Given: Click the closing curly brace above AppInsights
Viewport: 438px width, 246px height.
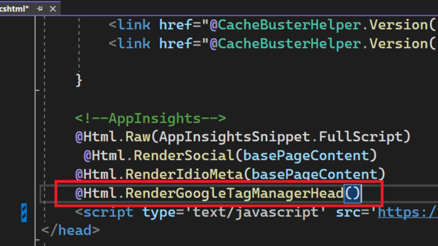Looking at the screenshot, I should click(79, 80).
